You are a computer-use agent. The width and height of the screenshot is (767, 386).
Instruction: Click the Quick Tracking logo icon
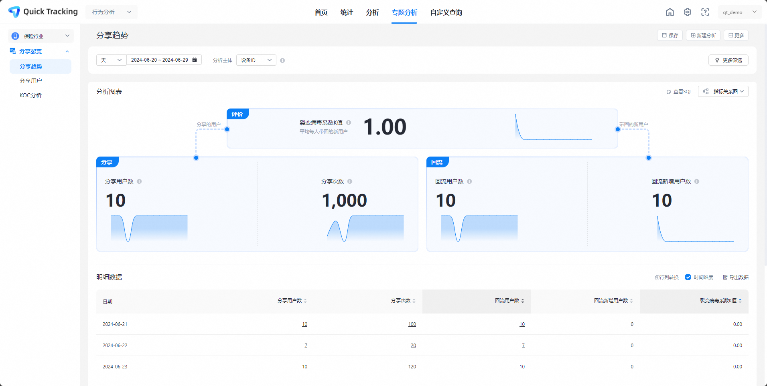tap(14, 12)
